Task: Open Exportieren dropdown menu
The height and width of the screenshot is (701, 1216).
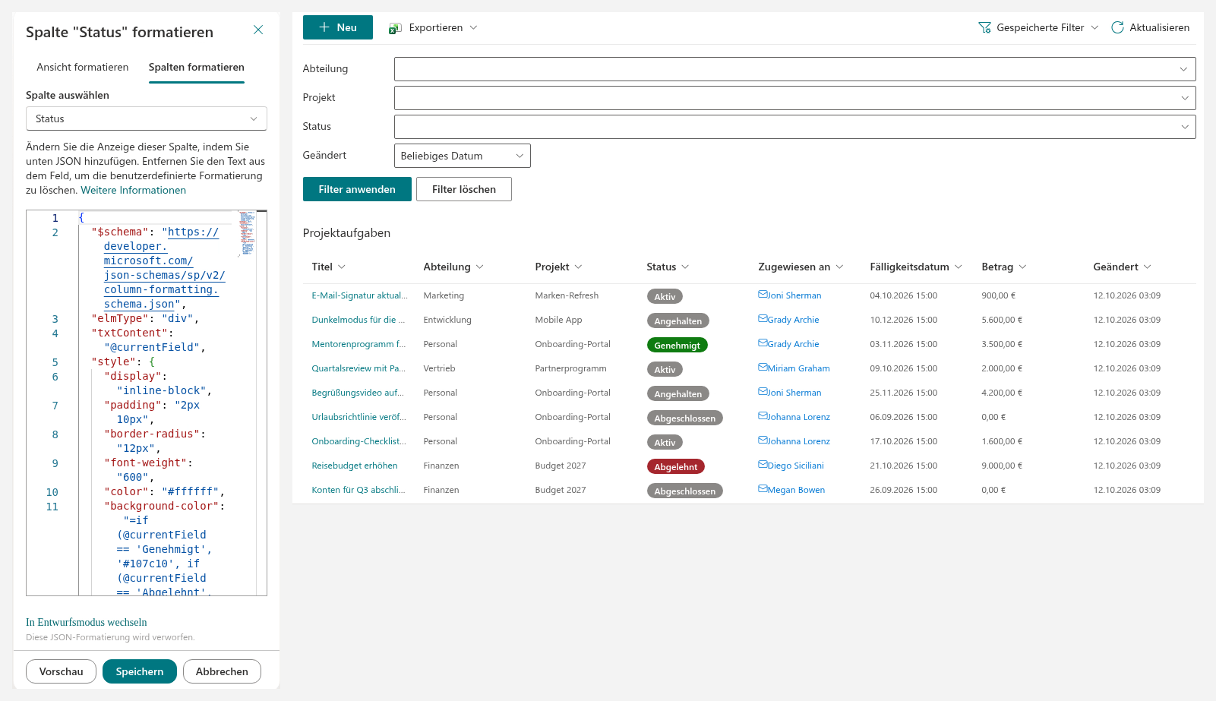Action: [x=433, y=27]
